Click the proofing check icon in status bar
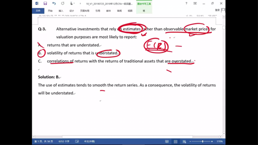The image size is (258, 145). click(x=77, y=142)
